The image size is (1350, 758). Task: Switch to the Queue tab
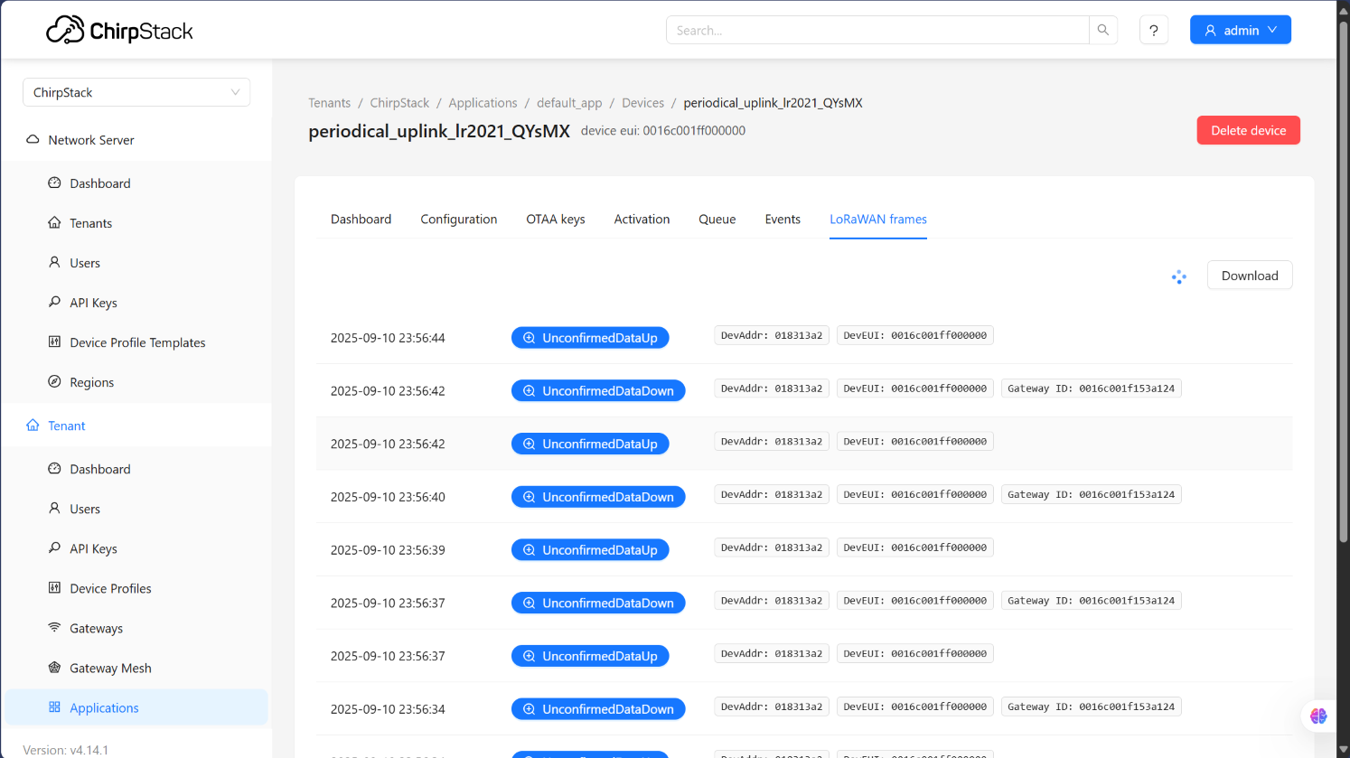tap(717, 219)
